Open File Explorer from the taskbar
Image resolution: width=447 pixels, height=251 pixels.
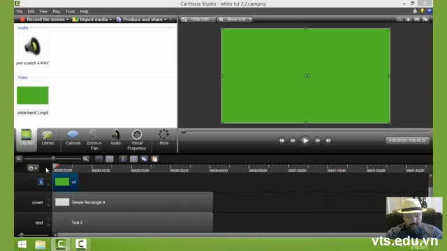41,244
